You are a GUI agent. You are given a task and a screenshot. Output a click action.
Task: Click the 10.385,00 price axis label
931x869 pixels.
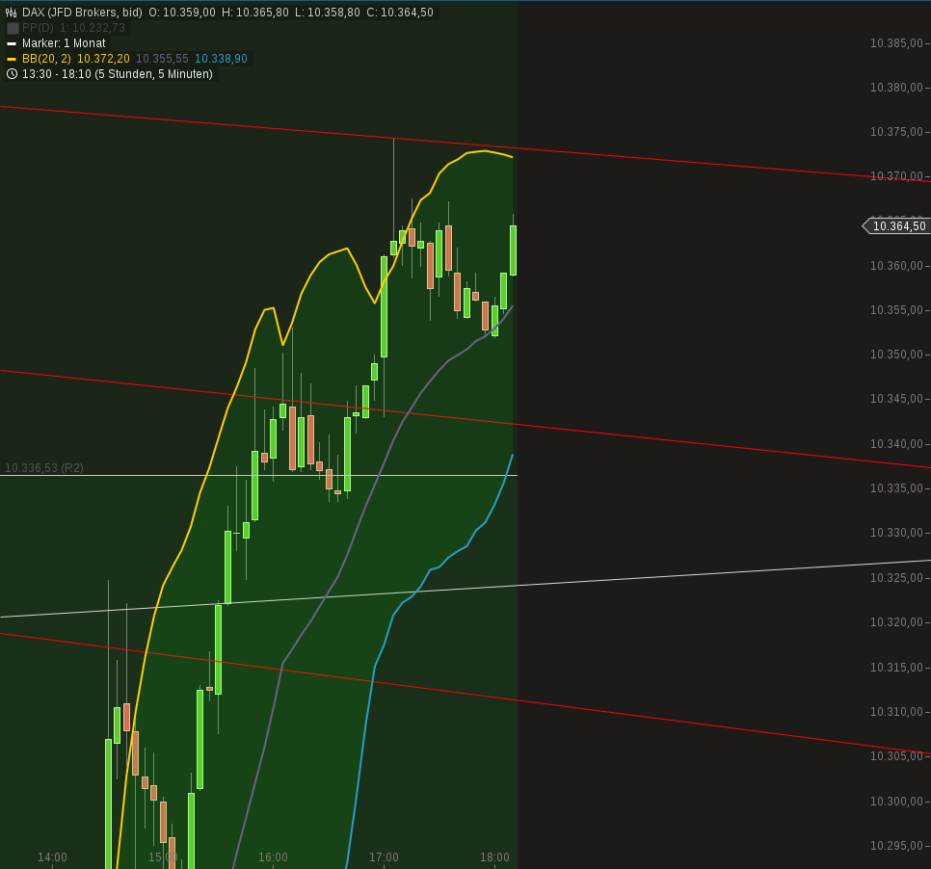(896, 42)
